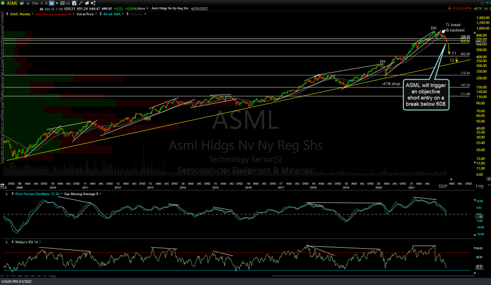Open the Vol at Price dropdown
The height and width of the screenshot is (285, 491).
coord(96,14)
